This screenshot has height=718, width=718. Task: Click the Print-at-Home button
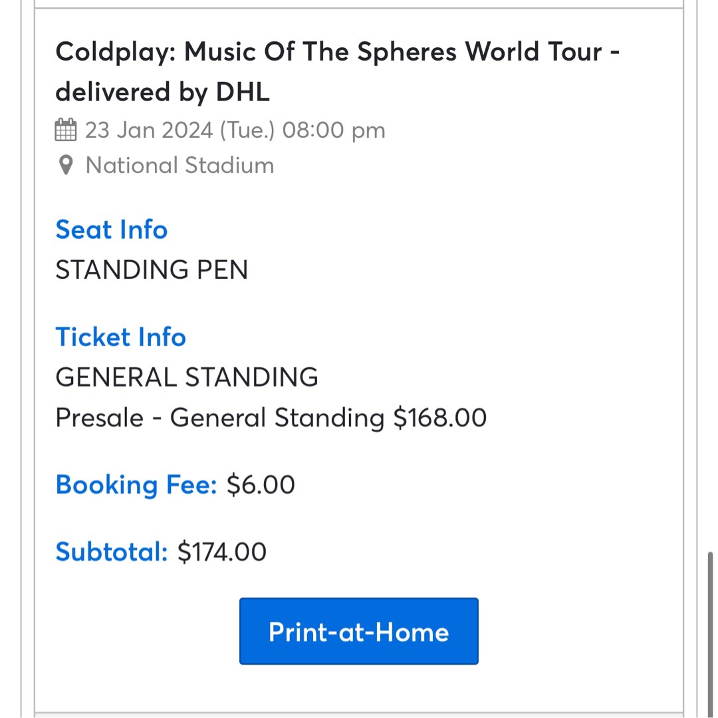coord(358,631)
